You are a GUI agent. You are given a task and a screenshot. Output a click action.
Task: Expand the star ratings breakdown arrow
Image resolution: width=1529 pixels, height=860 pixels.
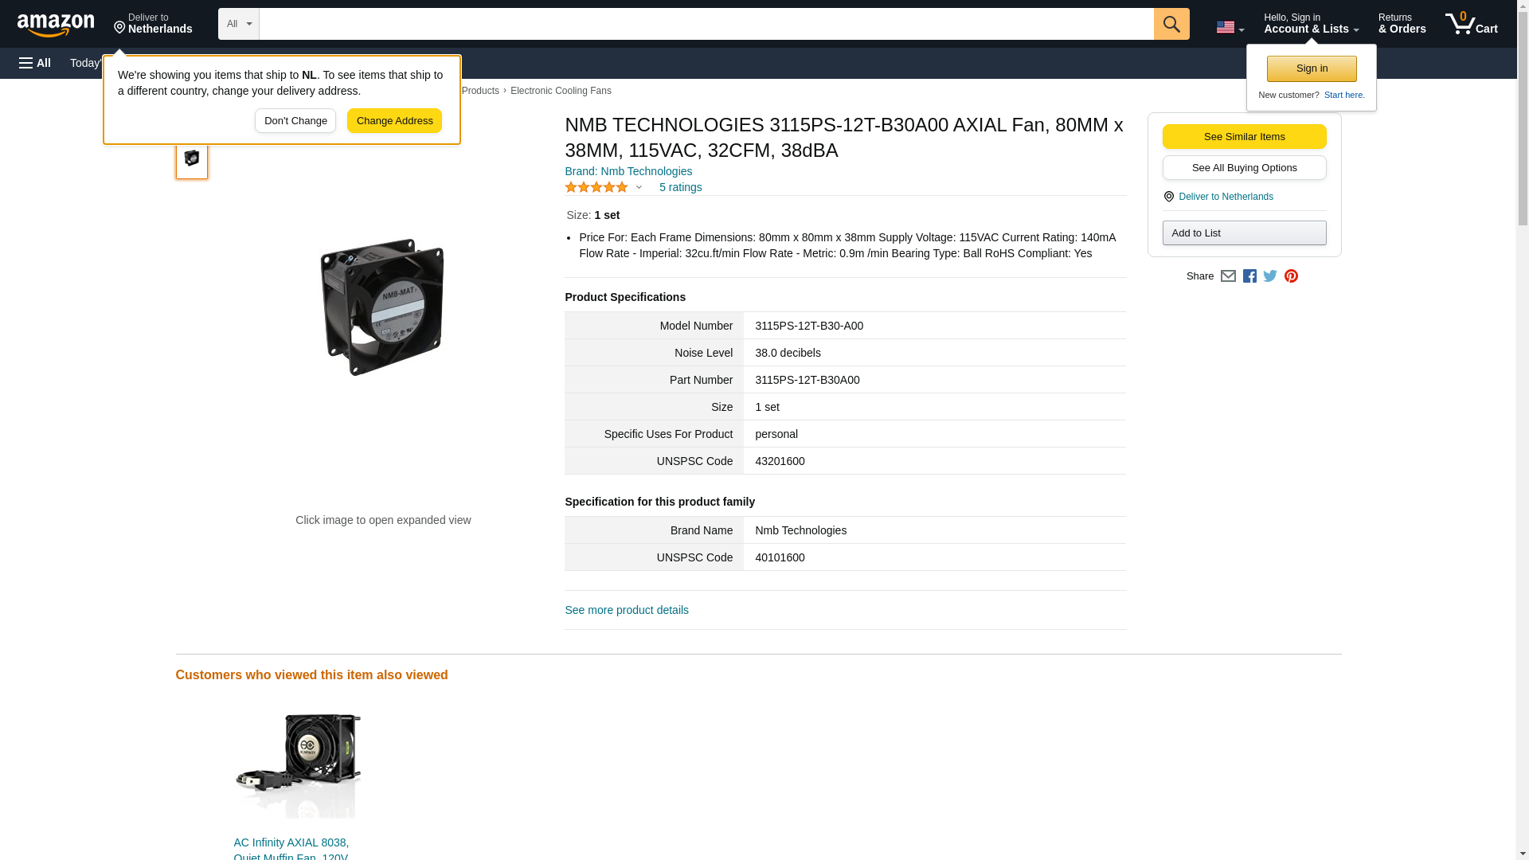point(639,188)
